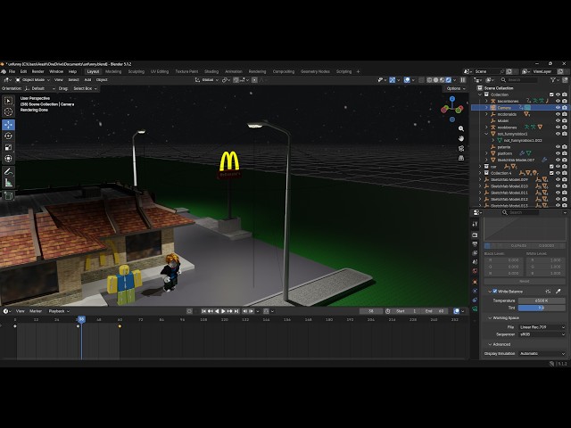Collapse the not_funnyroblox1 tree item
571x428 pixels.
click(x=486, y=134)
